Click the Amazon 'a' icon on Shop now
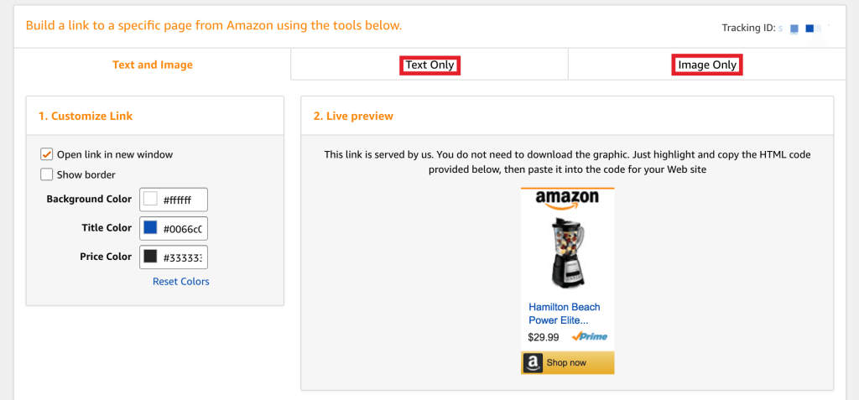Image resolution: width=859 pixels, height=400 pixels. click(x=533, y=363)
